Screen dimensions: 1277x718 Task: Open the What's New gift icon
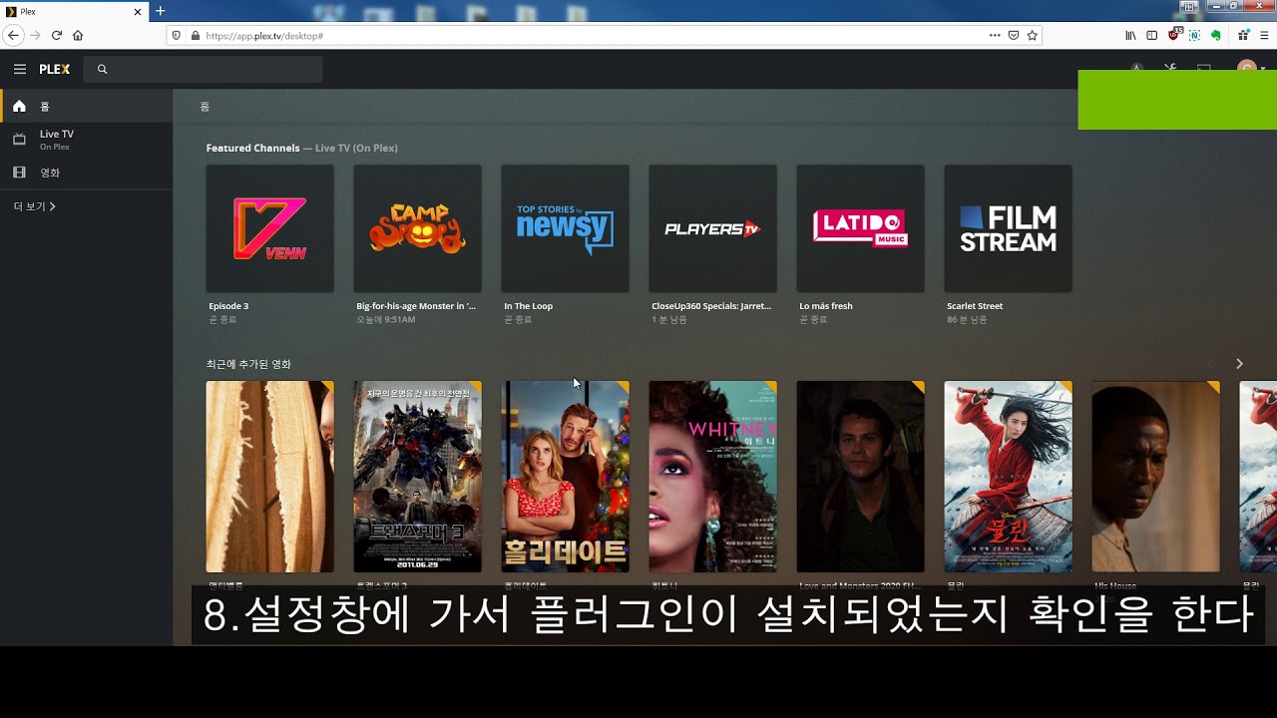pos(1243,35)
